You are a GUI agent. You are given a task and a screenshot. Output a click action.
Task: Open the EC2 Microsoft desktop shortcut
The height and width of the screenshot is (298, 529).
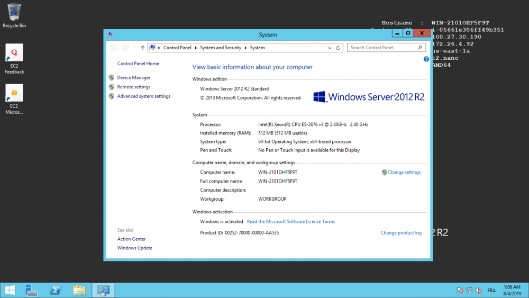coord(14,99)
